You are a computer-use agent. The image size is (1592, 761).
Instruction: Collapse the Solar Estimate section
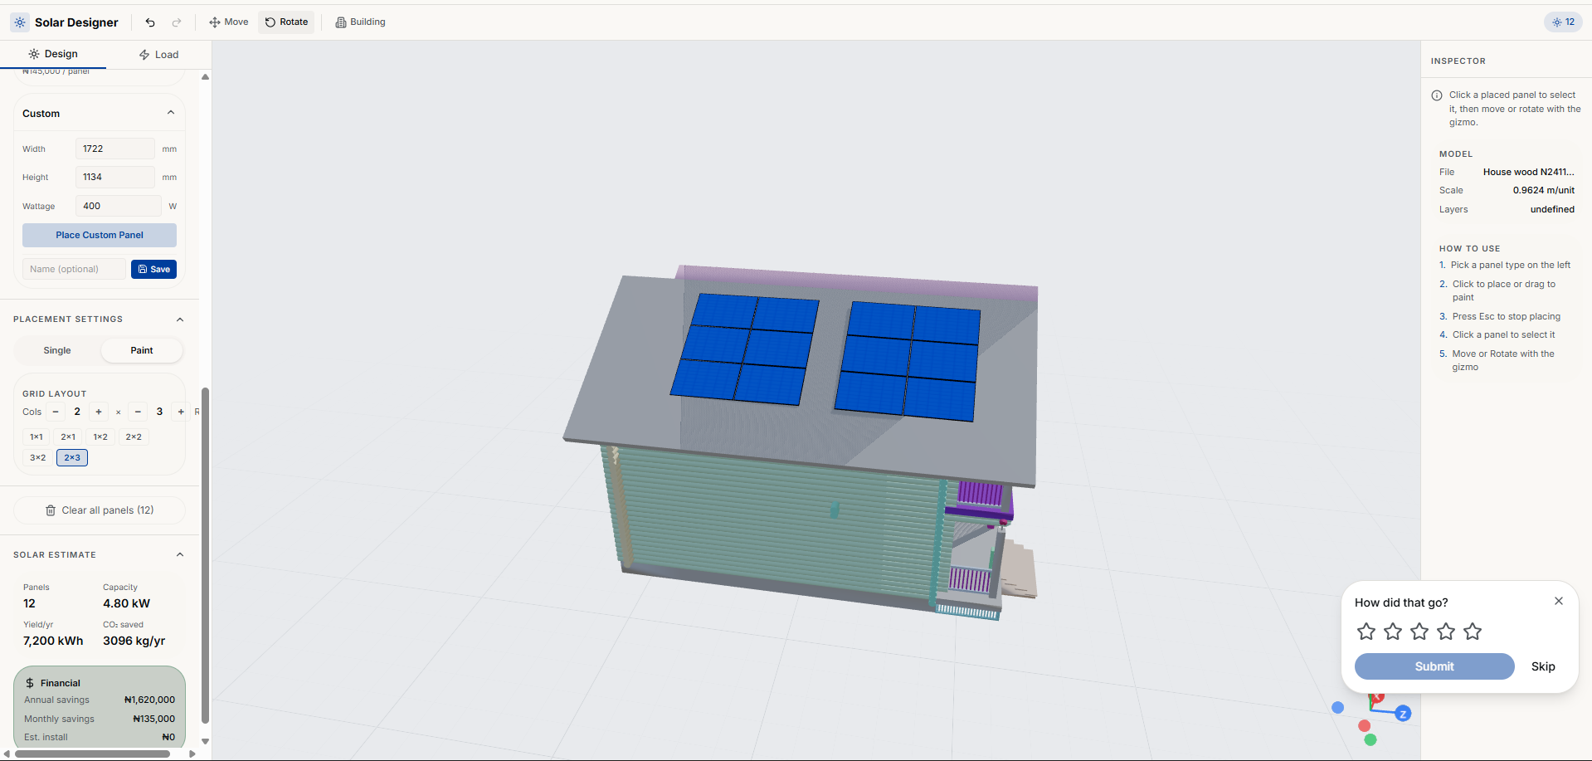point(180,554)
